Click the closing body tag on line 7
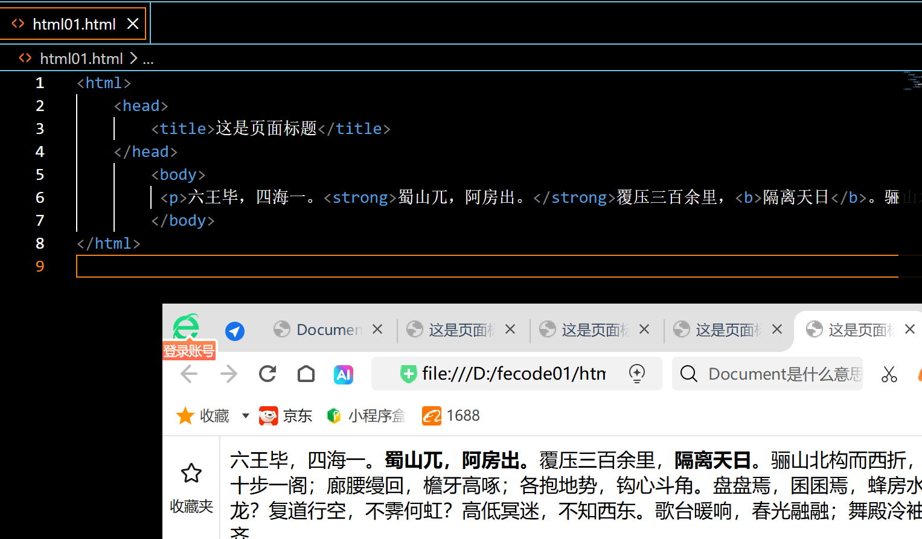 click(x=183, y=220)
